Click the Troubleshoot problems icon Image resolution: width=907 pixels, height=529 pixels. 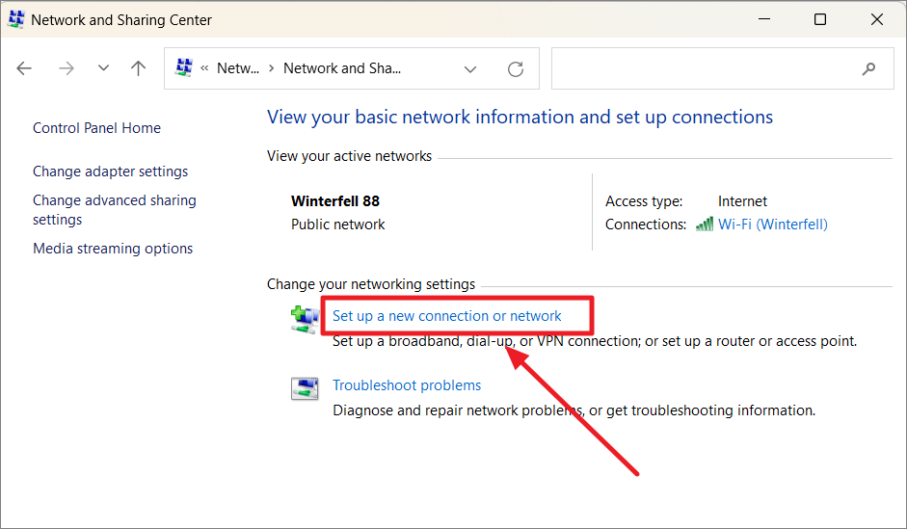coord(305,388)
